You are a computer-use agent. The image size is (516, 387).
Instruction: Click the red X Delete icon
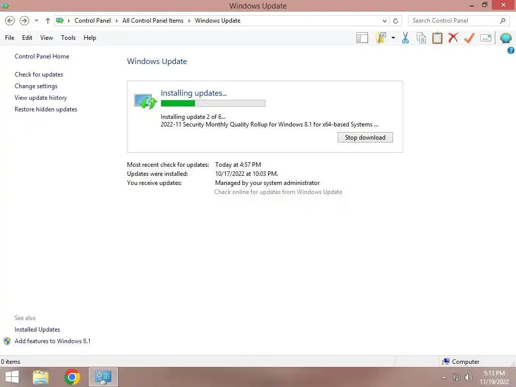click(x=453, y=38)
